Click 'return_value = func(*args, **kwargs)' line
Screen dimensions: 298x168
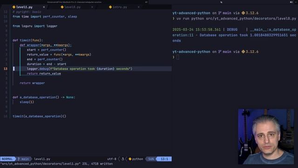(x=59, y=55)
